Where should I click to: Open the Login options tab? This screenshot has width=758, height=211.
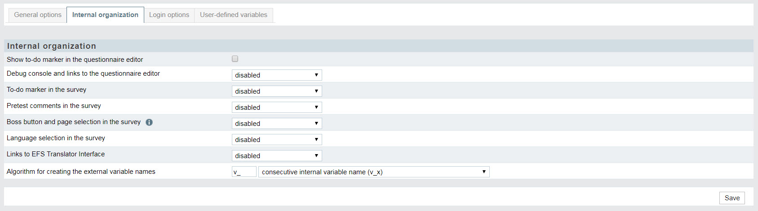pyautogui.click(x=169, y=15)
